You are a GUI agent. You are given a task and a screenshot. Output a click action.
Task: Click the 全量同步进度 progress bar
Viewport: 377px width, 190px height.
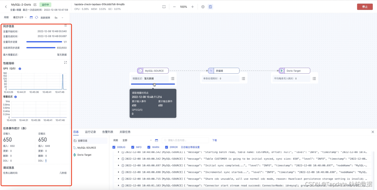(x=44, y=42)
